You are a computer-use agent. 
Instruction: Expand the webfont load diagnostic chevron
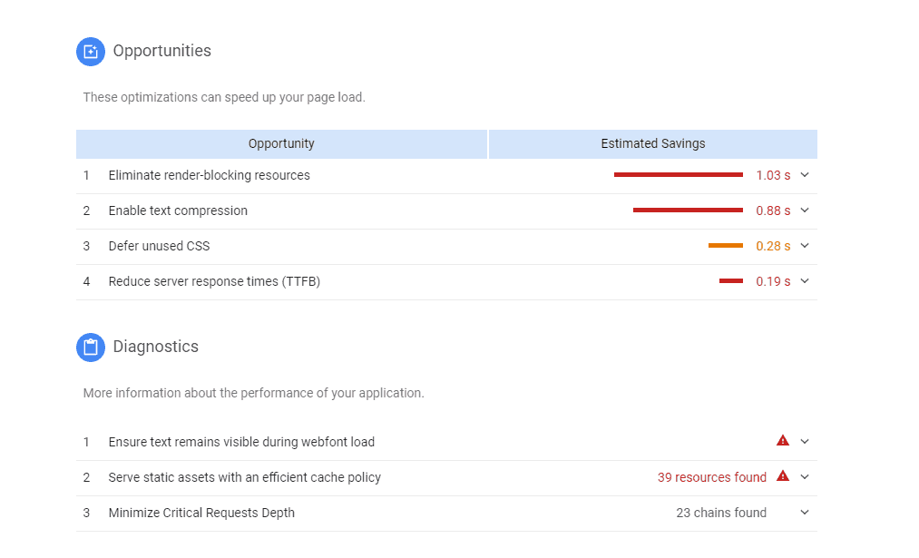click(x=805, y=442)
